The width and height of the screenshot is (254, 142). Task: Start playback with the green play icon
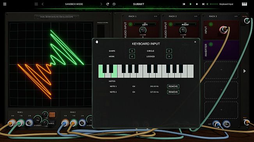[x=190, y=4]
